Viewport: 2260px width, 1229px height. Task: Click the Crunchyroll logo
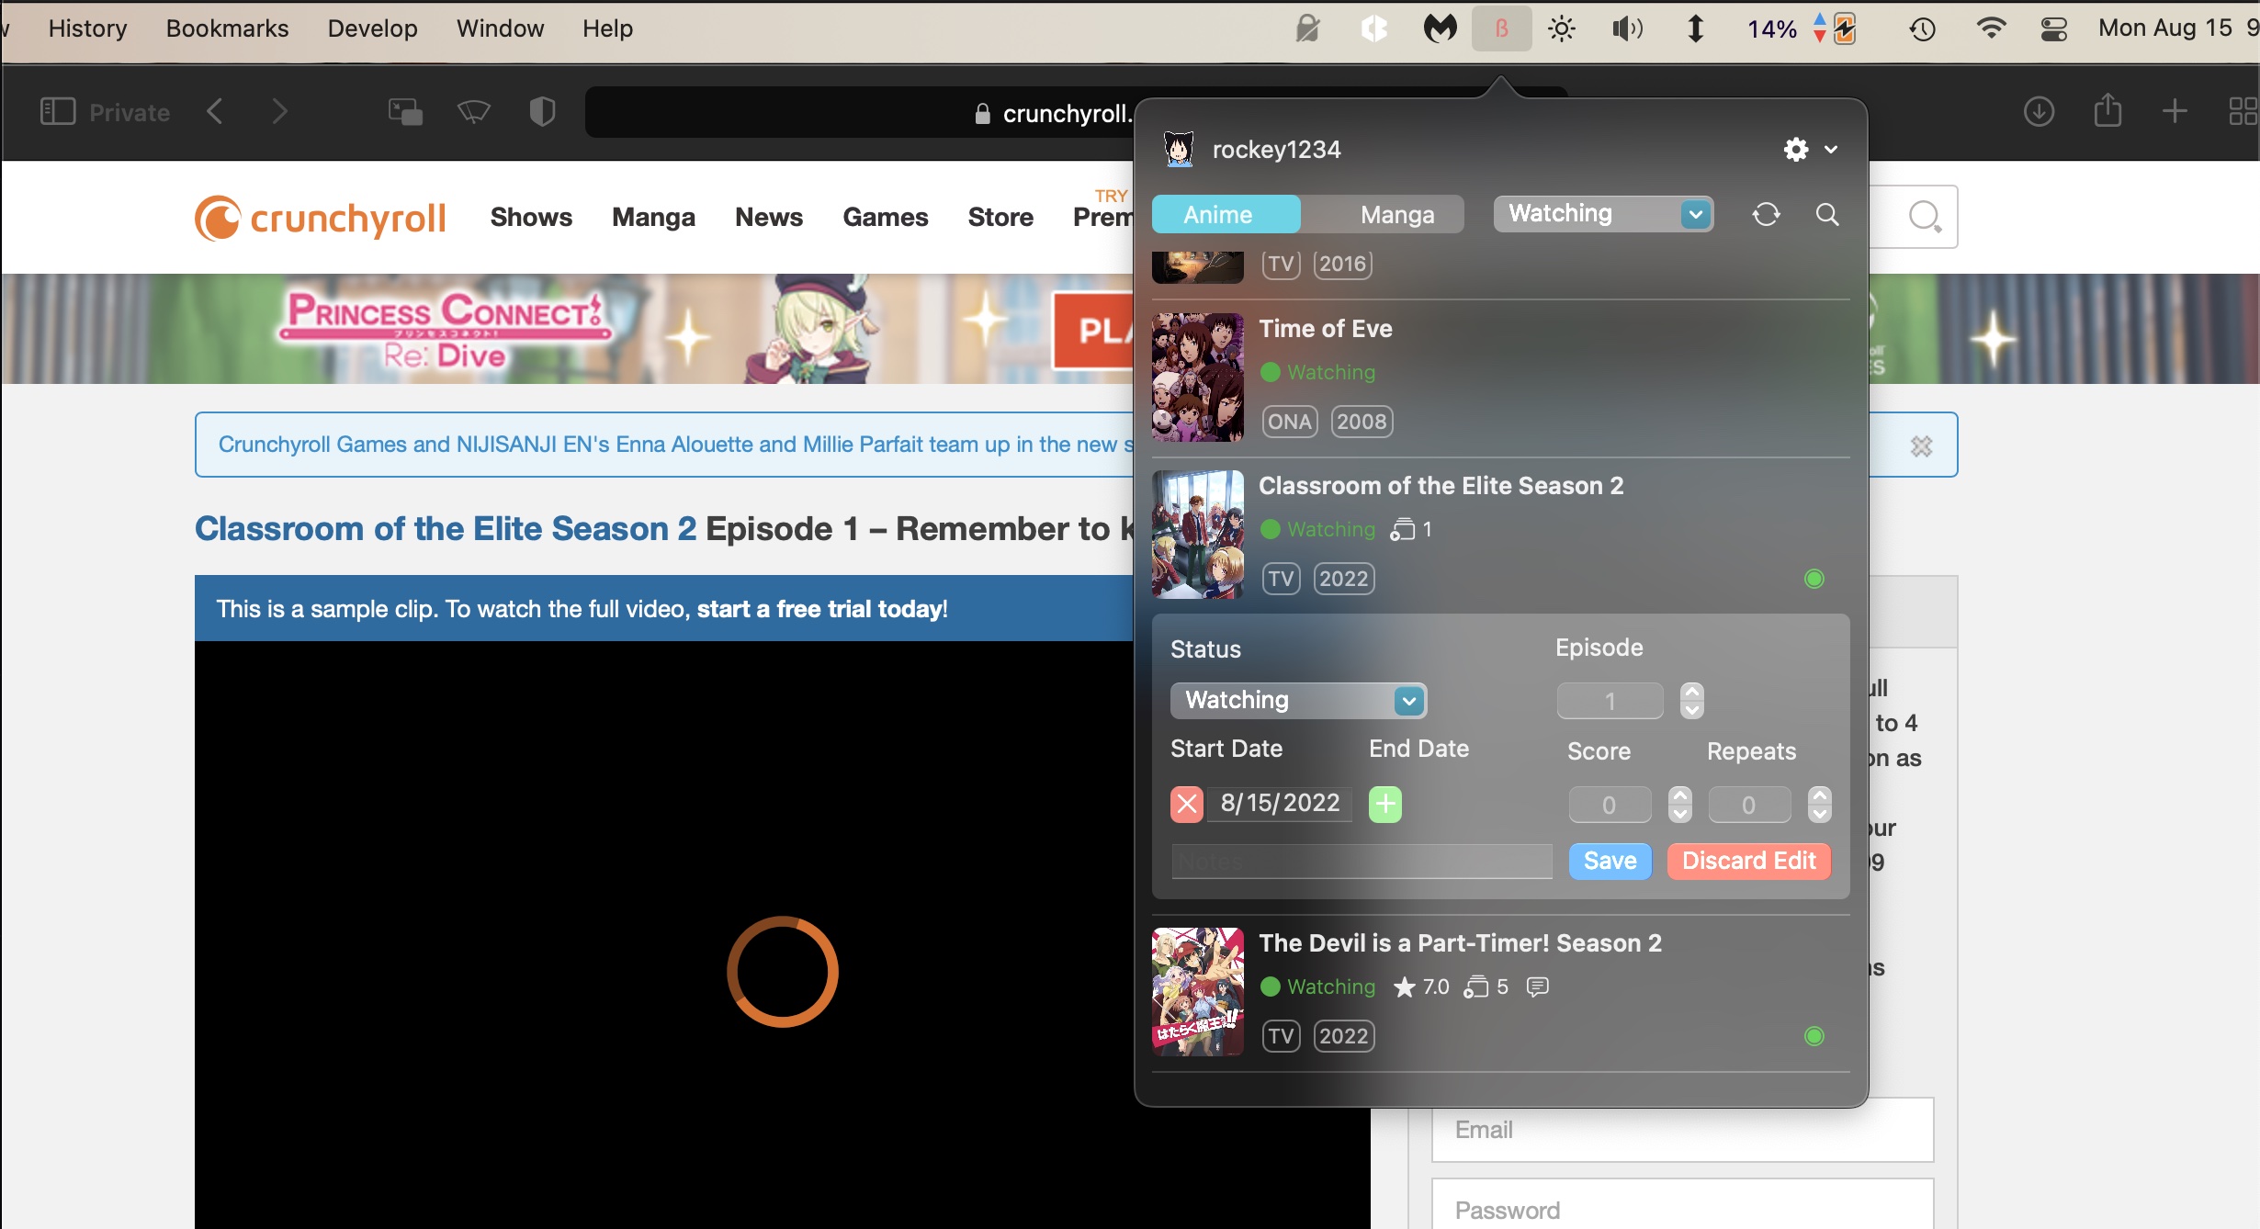[319, 217]
